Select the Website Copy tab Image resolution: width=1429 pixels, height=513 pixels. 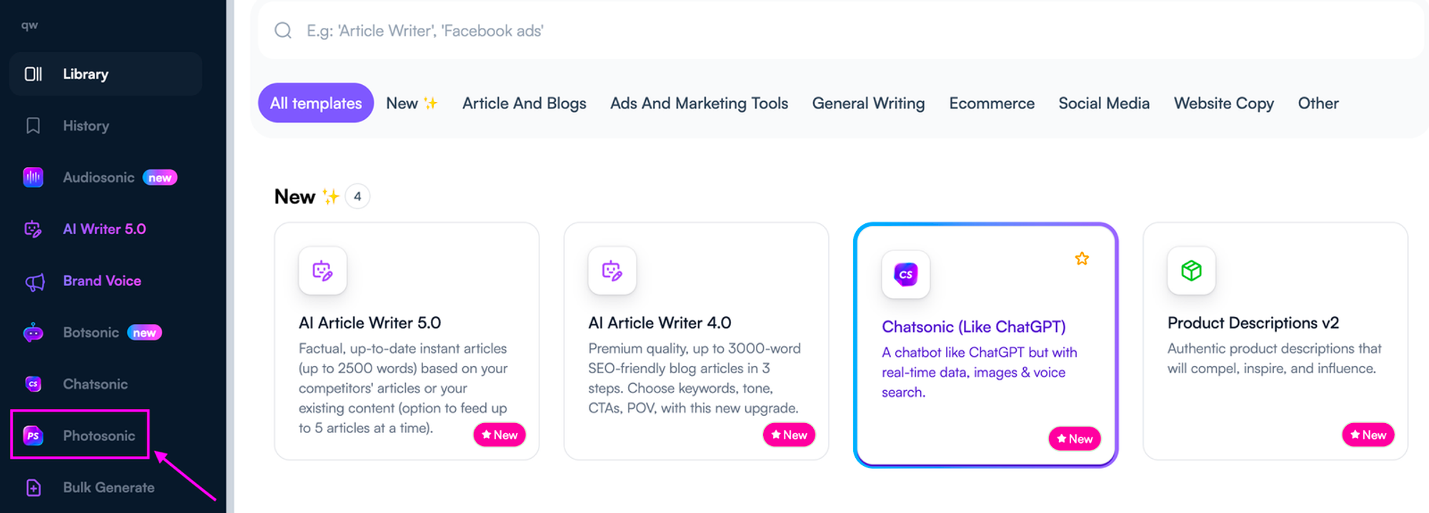click(1223, 103)
